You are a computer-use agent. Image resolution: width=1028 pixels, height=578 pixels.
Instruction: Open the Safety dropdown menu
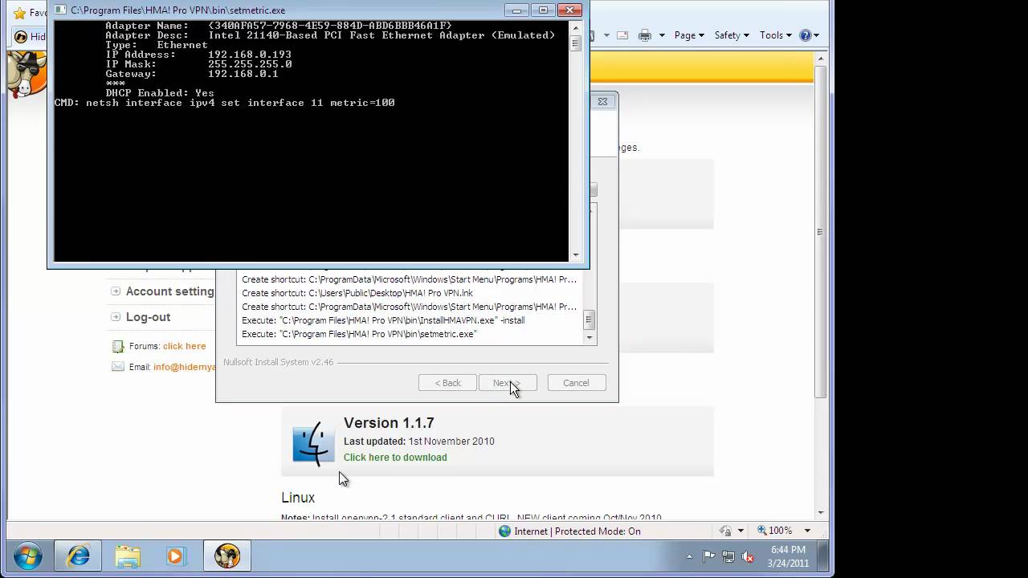tap(732, 35)
